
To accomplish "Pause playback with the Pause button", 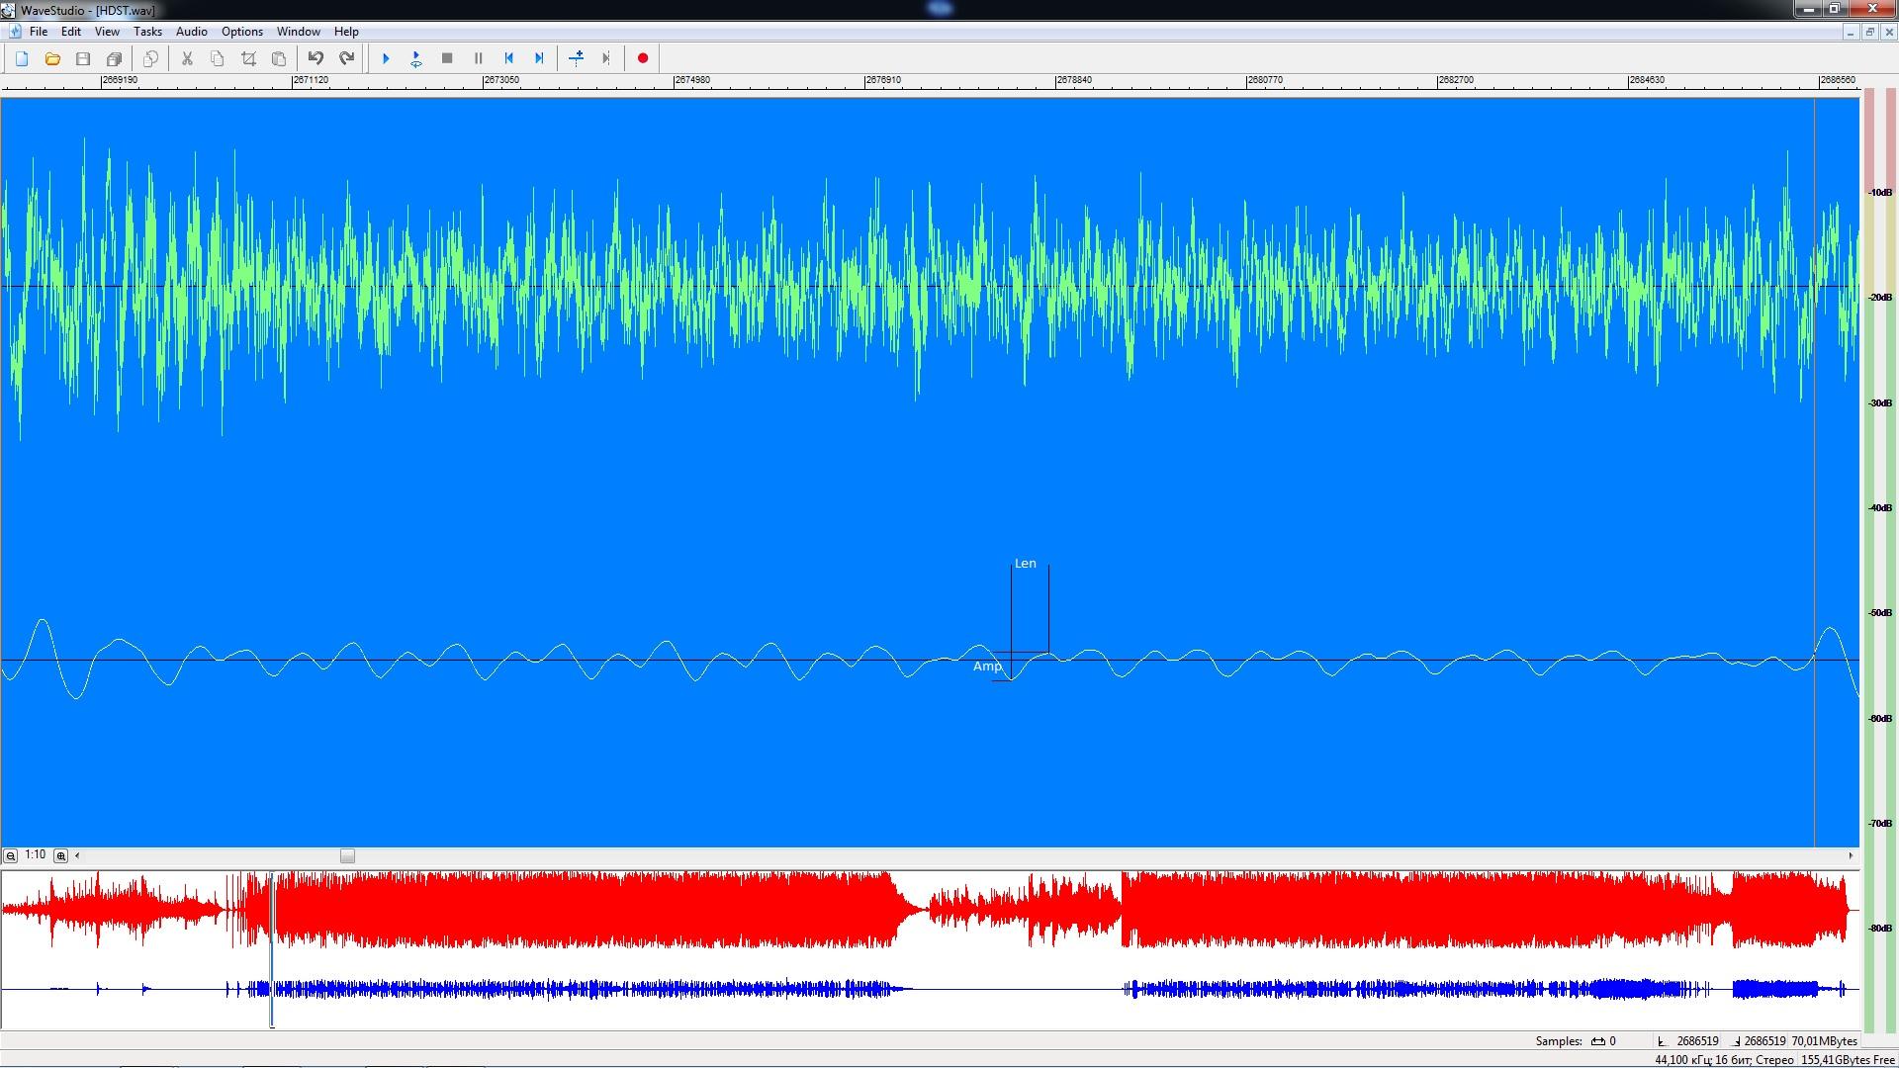I will (x=478, y=58).
